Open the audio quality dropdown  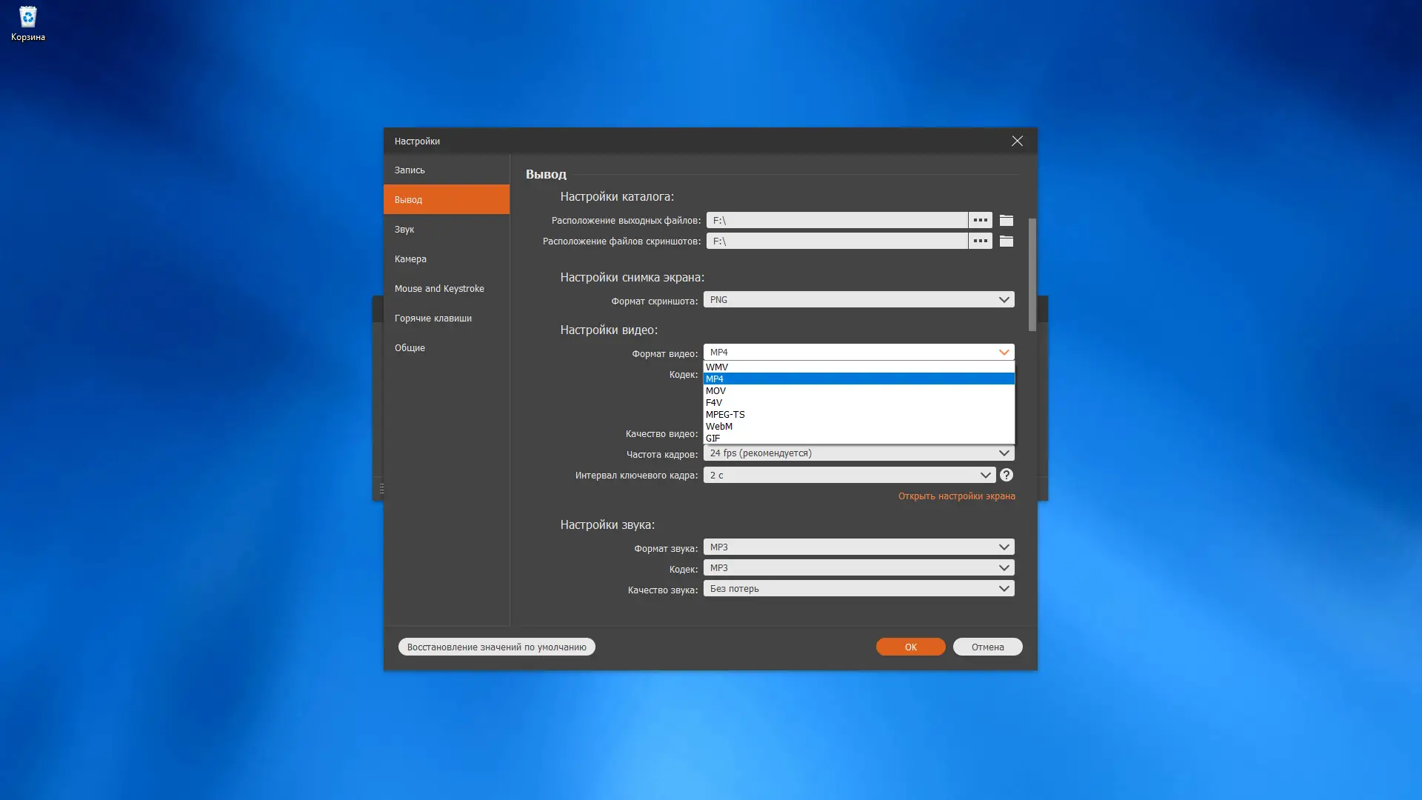858,589
